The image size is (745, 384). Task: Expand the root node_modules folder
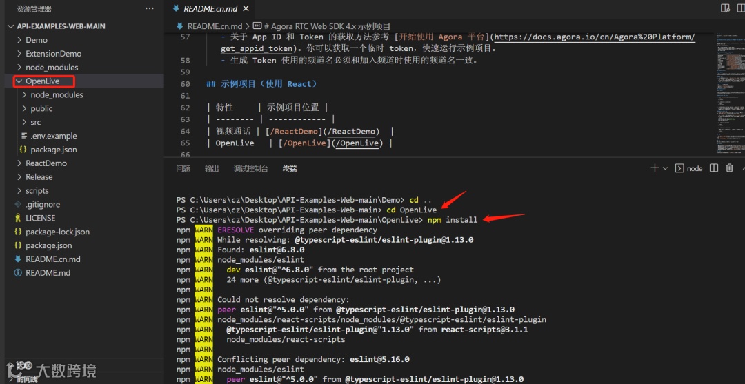52,68
